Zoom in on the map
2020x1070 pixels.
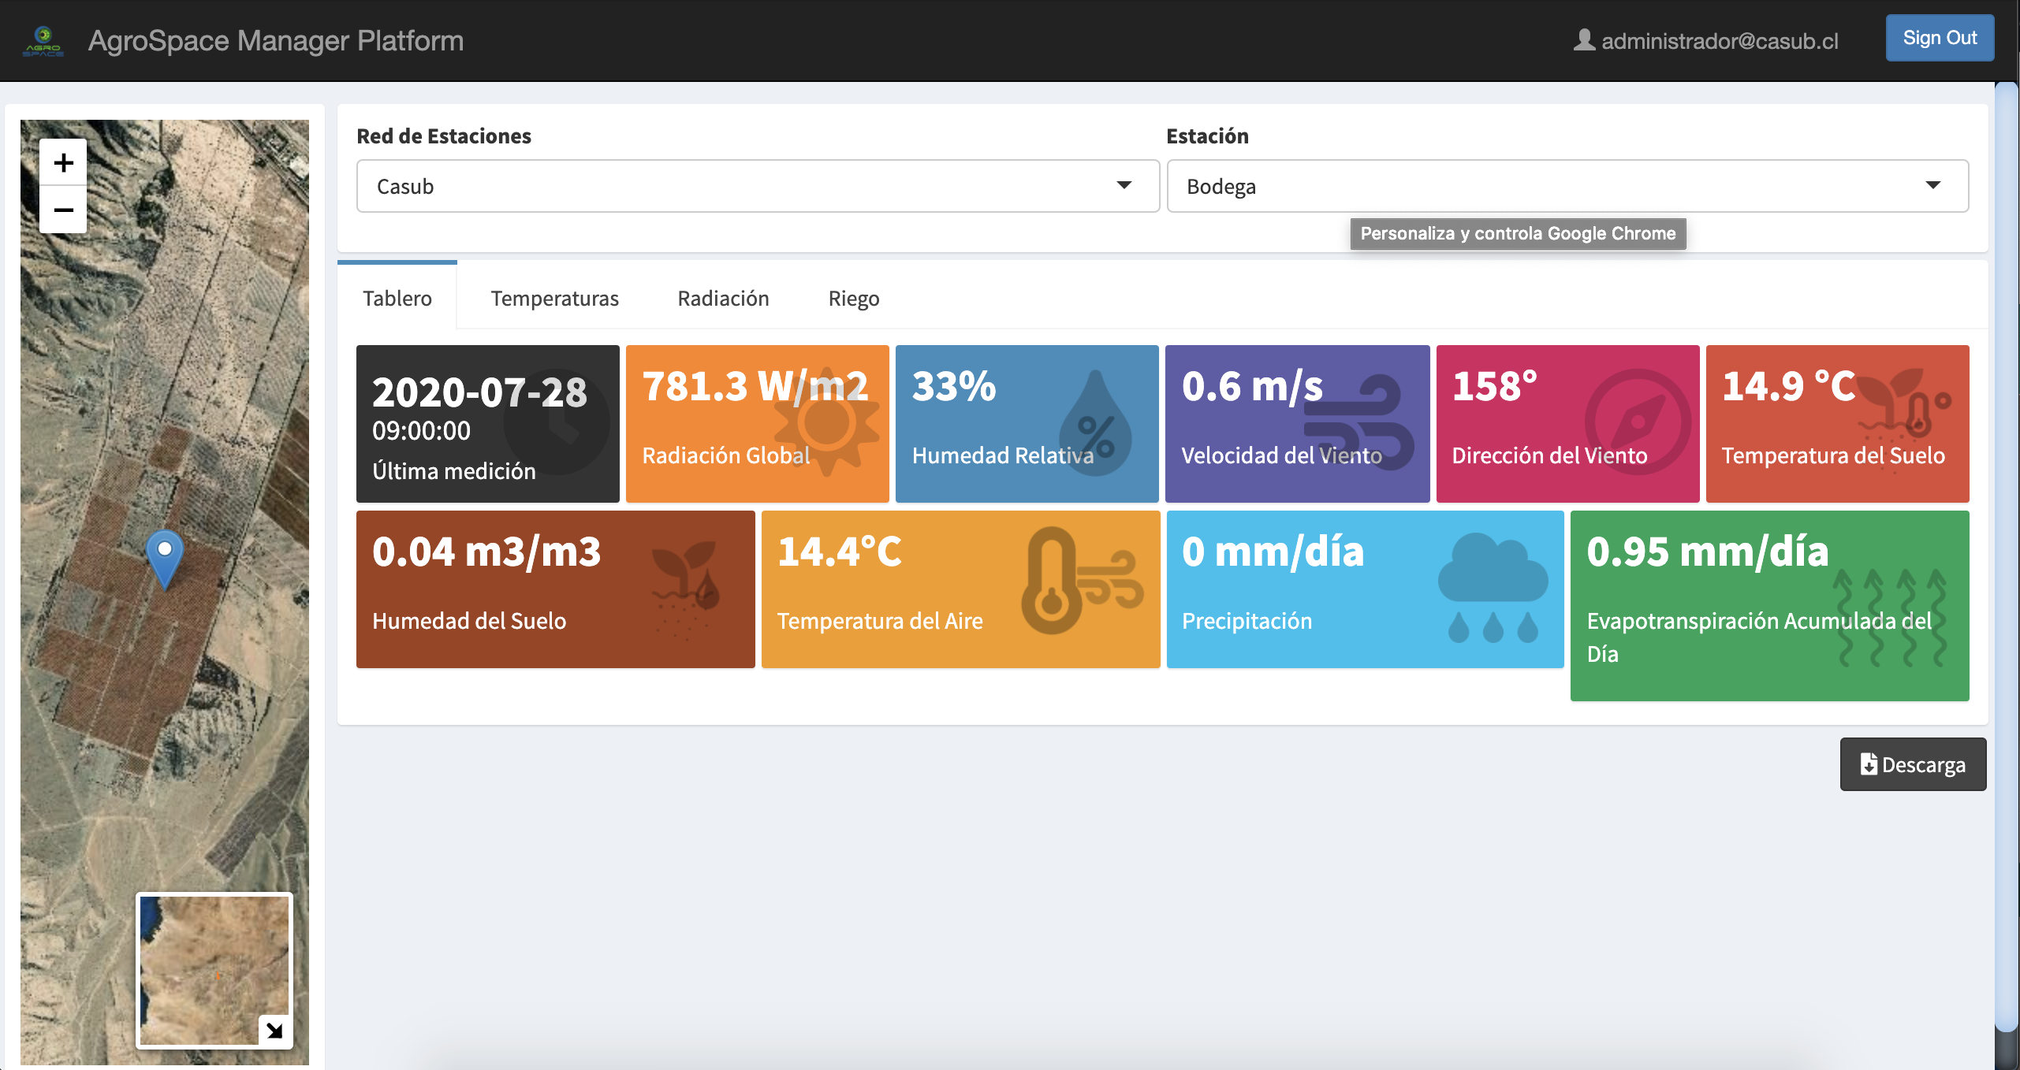coord(63,162)
